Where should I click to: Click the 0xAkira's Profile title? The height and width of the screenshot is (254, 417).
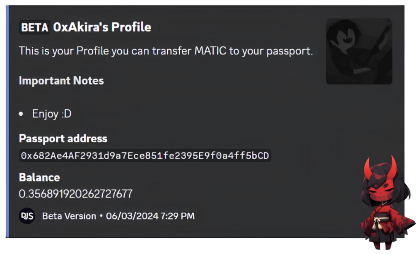pyautogui.click(x=102, y=27)
